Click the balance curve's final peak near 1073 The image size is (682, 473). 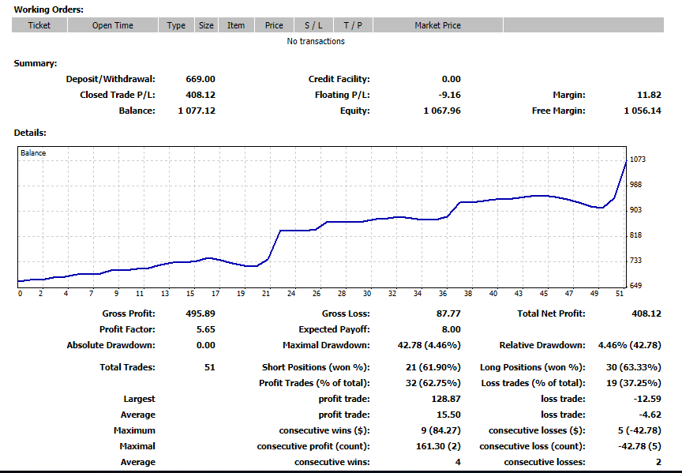[x=625, y=162]
